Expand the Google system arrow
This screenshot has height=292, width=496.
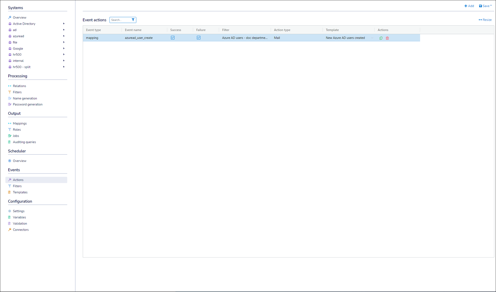pyautogui.click(x=64, y=48)
